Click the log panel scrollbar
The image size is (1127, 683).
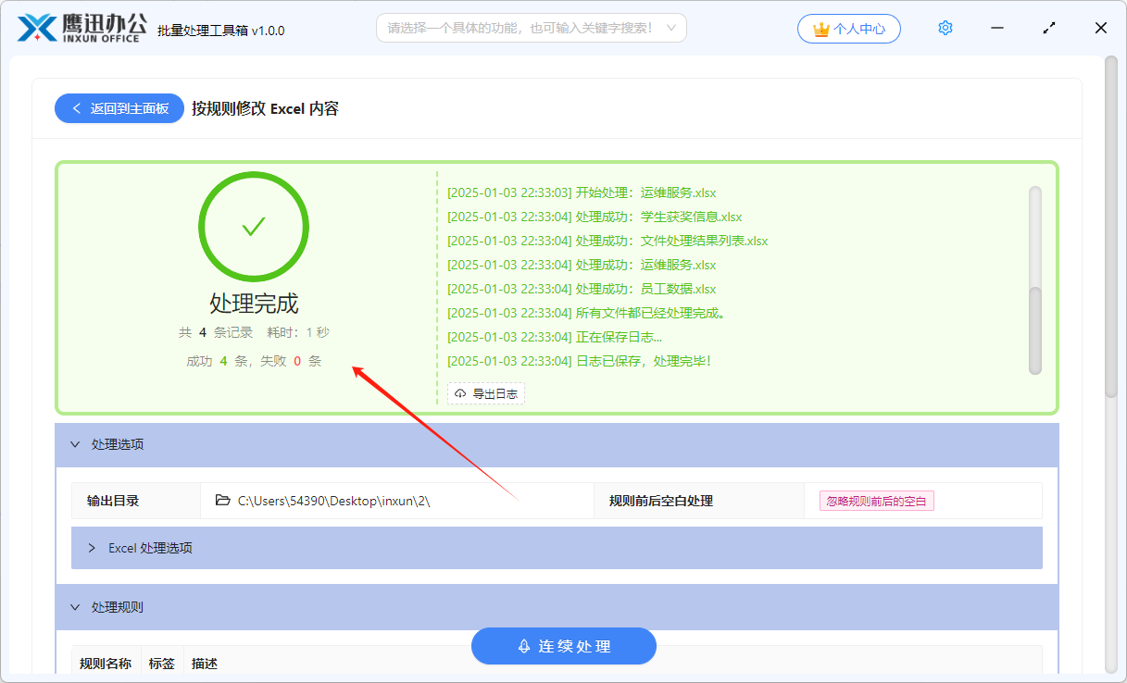click(1033, 278)
